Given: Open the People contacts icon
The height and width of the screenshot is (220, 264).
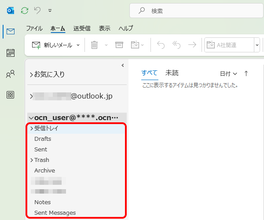Looking at the screenshot, I should click(11, 74).
